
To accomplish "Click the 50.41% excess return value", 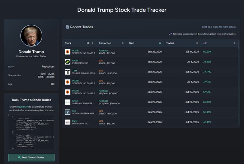I will (x=207, y=112).
